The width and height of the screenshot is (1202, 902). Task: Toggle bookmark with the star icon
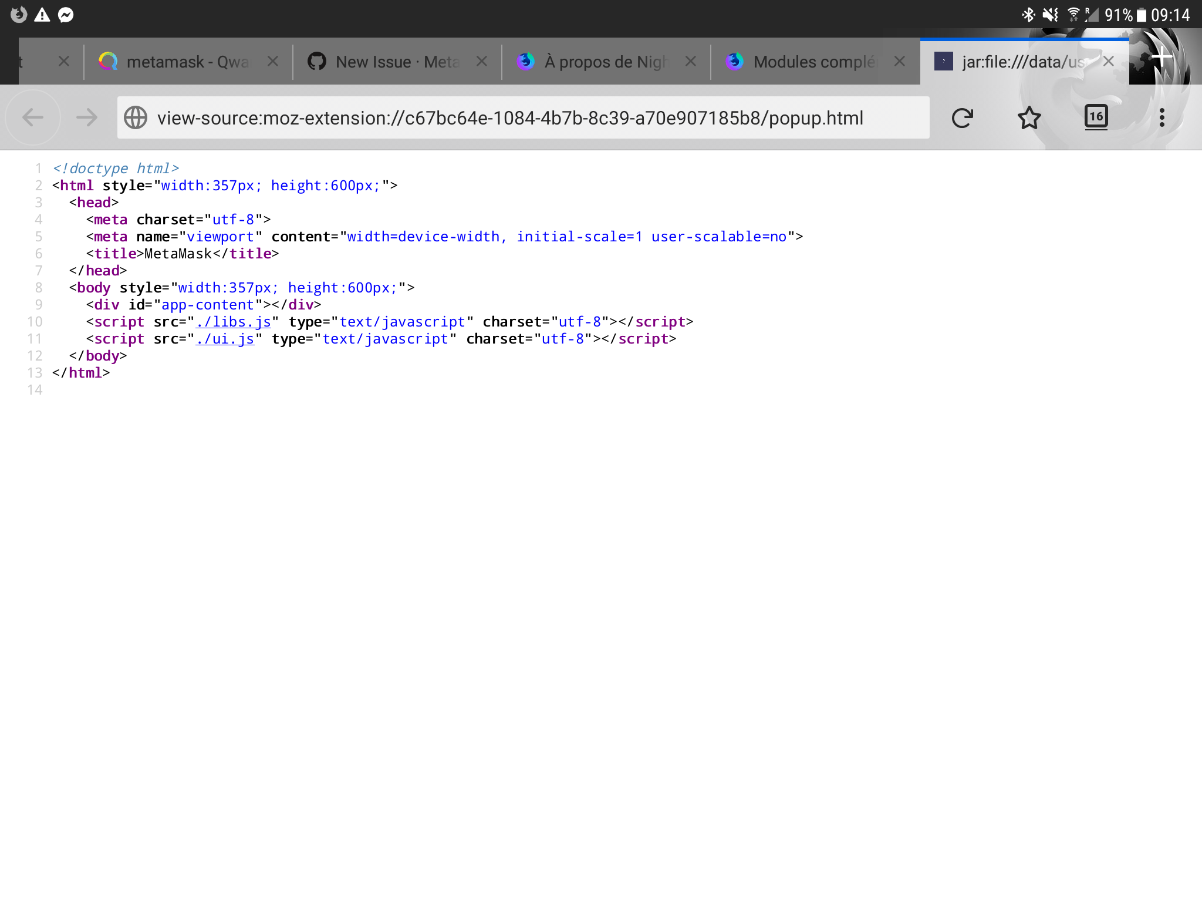point(1030,117)
